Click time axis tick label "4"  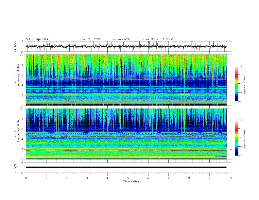(107, 178)
